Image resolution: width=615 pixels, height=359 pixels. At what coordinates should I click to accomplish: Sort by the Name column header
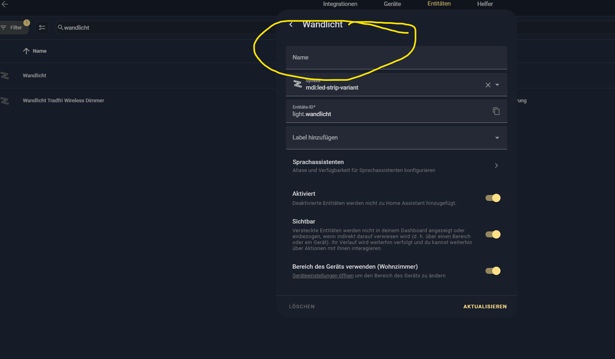[x=40, y=51]
